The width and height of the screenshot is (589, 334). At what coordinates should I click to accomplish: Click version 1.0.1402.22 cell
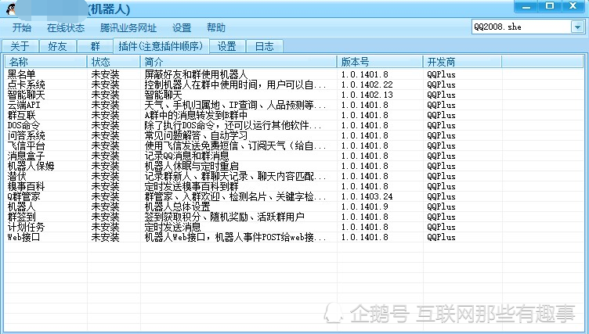click(367, 84)
